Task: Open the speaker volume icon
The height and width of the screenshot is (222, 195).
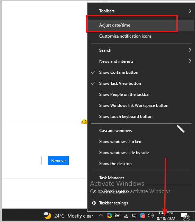Action: pyautogui.click(x=151, y=215)
